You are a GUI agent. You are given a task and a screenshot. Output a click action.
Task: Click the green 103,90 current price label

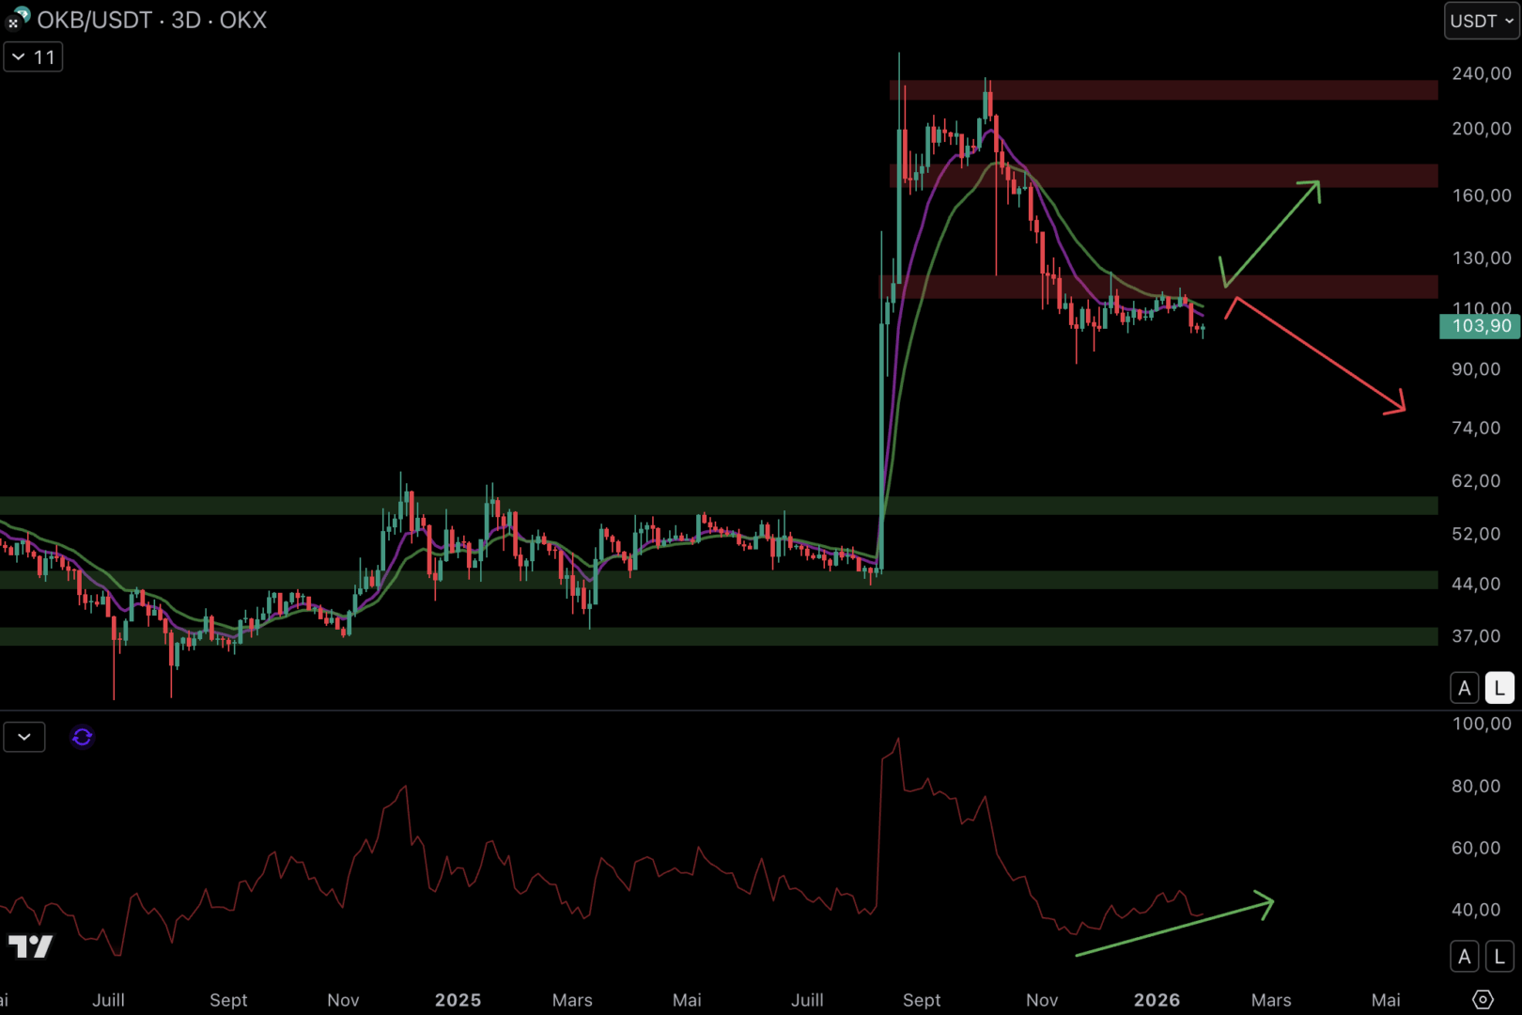[x=1480, y=326]
